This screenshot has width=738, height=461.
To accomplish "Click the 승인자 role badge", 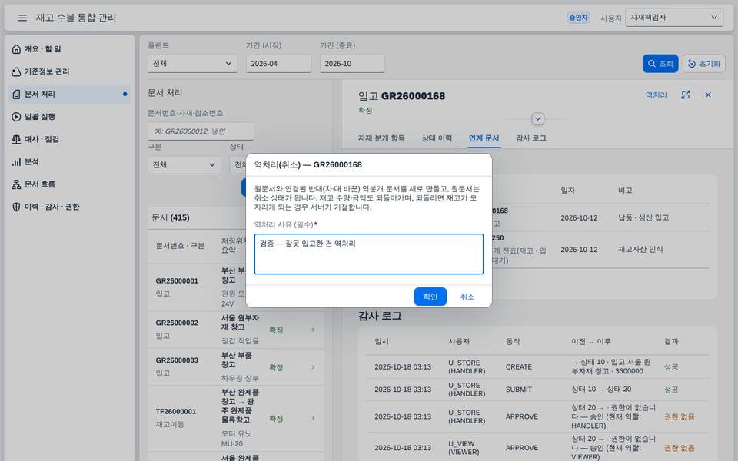I will tap(578, 18).
